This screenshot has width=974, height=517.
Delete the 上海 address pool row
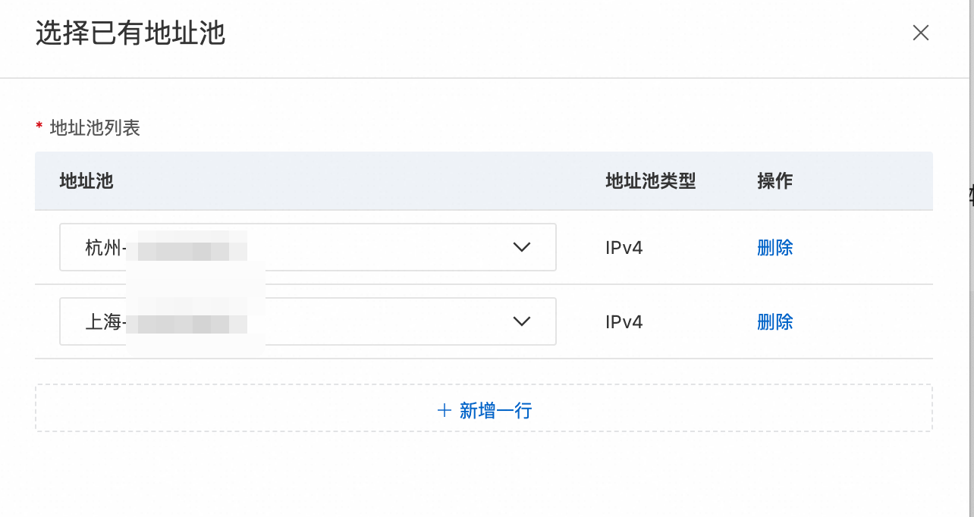pos(774,321)
